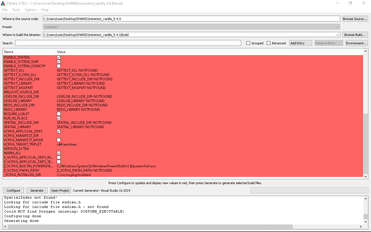Image resolution: width=371 pixels, height=232 pixels.
Task: Select the powershell.exe path value
Action: [x=106, y=166]
